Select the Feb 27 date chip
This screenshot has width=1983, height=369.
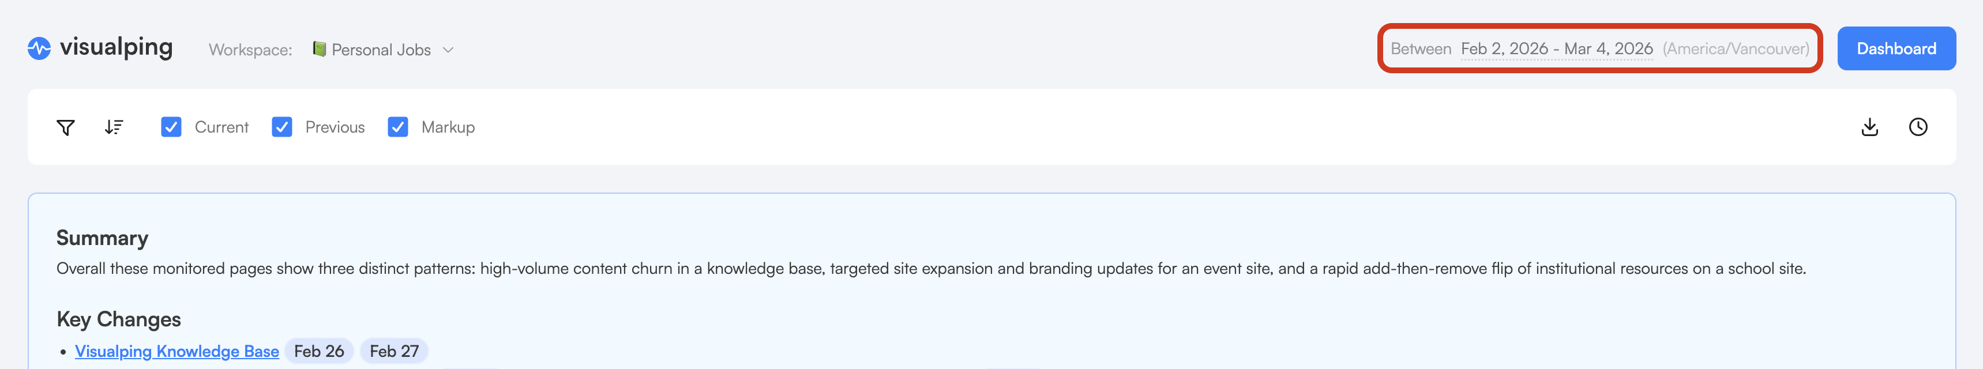pyautogui.click(x=394, y=351)
